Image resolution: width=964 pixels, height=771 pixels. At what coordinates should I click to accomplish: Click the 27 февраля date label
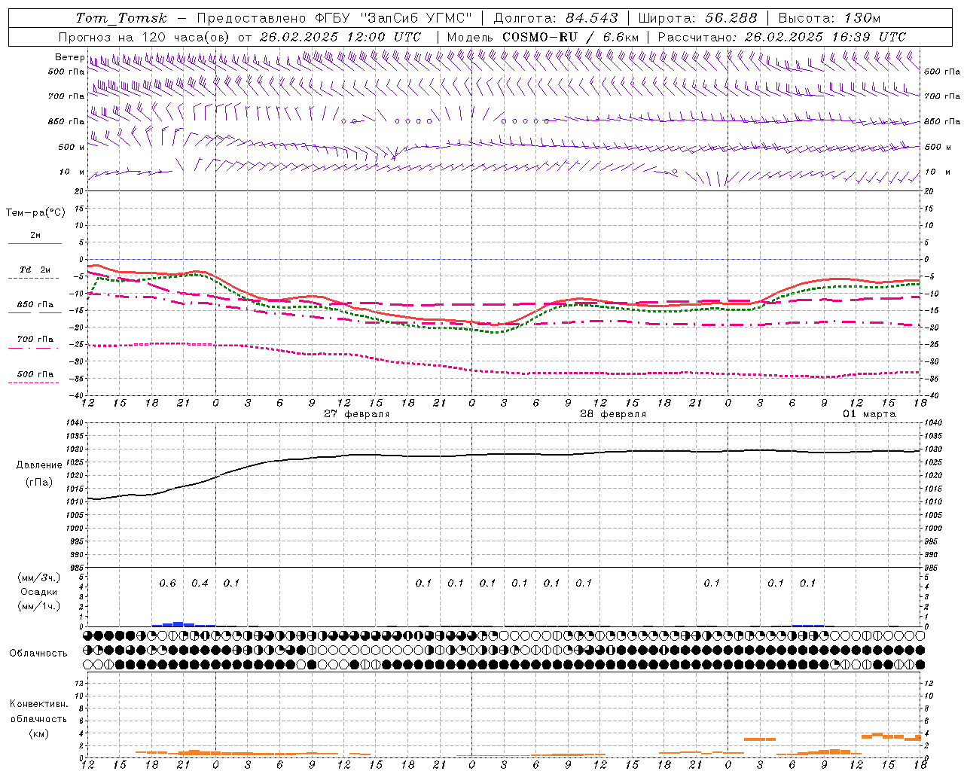point(357,414)
